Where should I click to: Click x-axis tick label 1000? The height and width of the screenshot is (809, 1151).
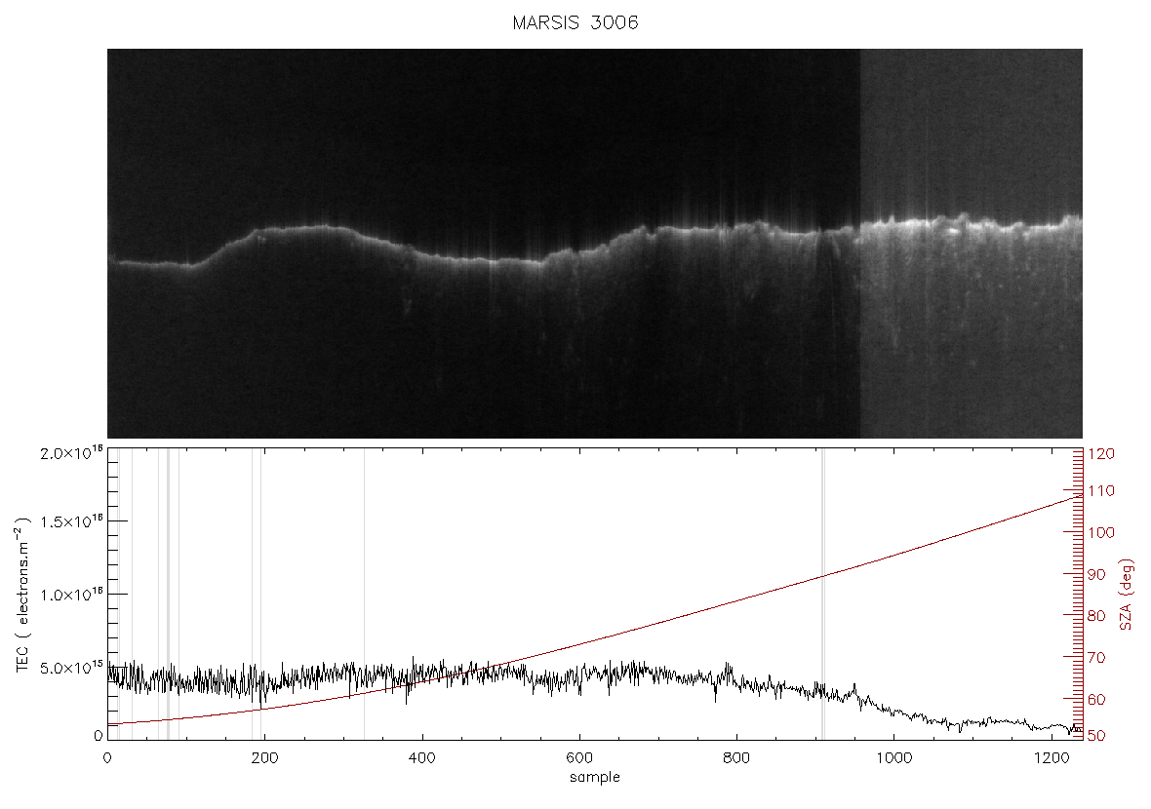[x=893, y=757]
